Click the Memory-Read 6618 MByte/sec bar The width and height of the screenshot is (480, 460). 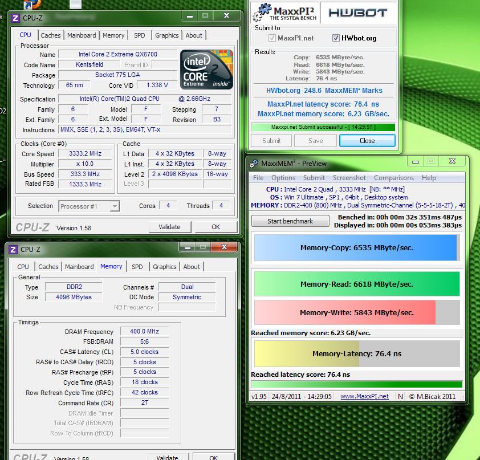(x=357, y=284)
